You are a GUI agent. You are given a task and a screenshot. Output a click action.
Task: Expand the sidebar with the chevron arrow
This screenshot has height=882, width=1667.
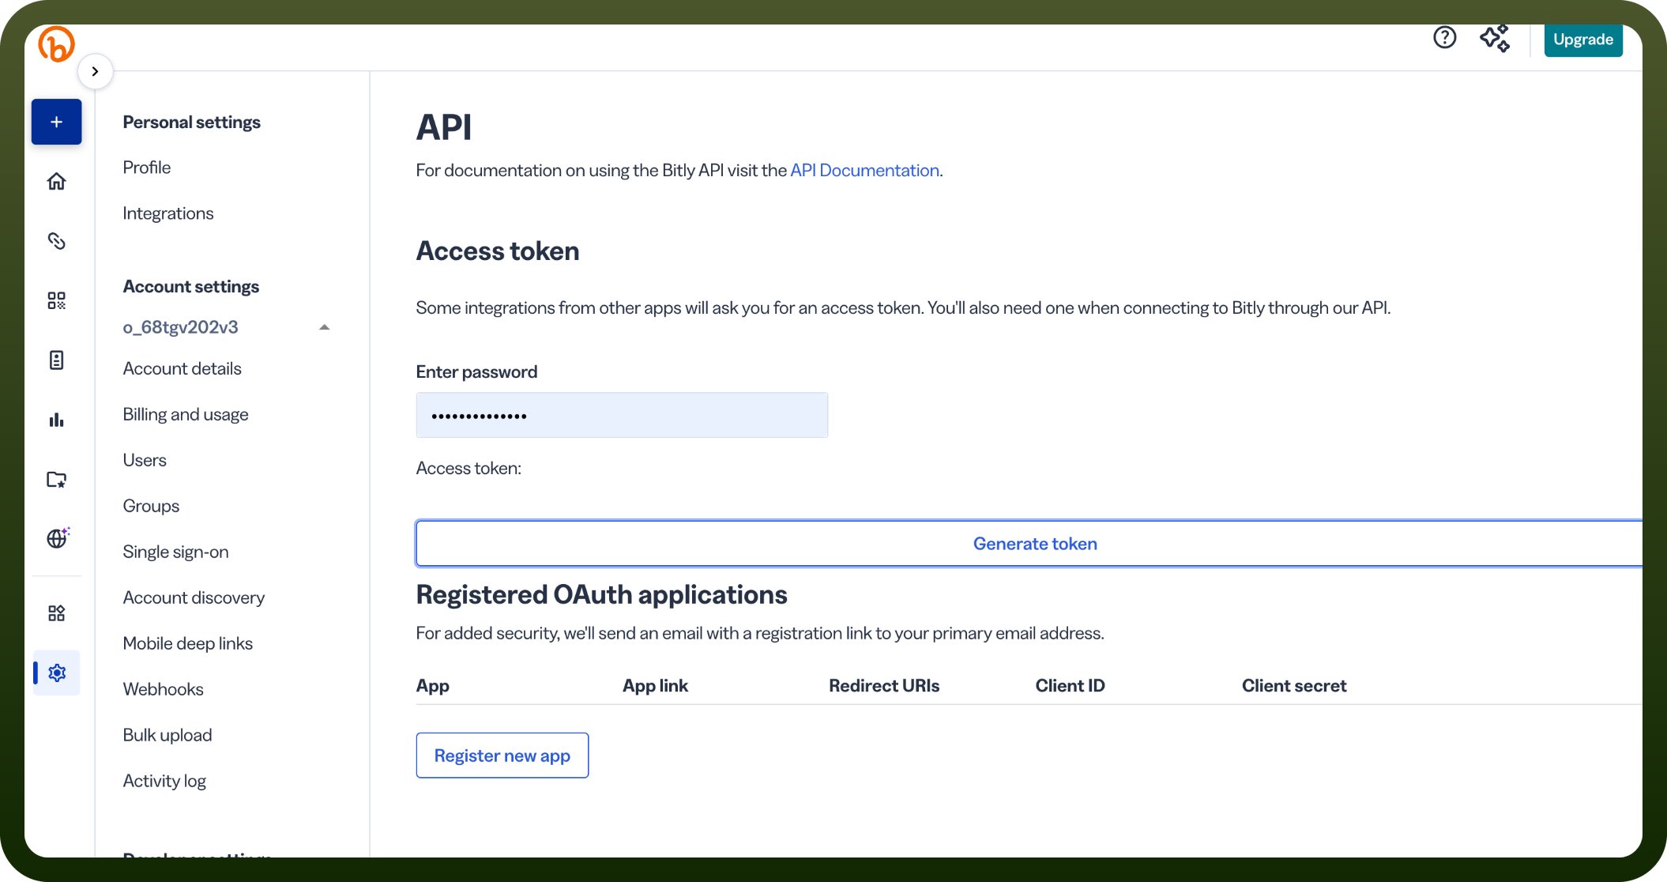95,71
